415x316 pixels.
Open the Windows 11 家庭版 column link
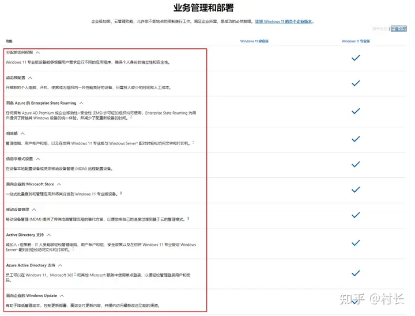pos(254,41)
